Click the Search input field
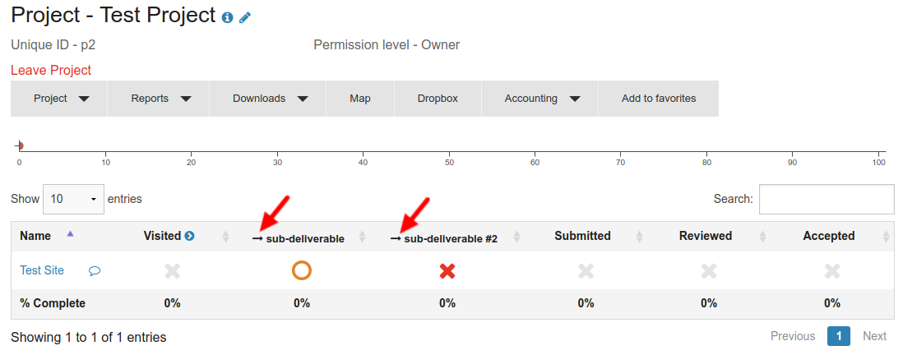Image resolution: width=903 pixels, height=355 pixels. click(x=827, y=199)
